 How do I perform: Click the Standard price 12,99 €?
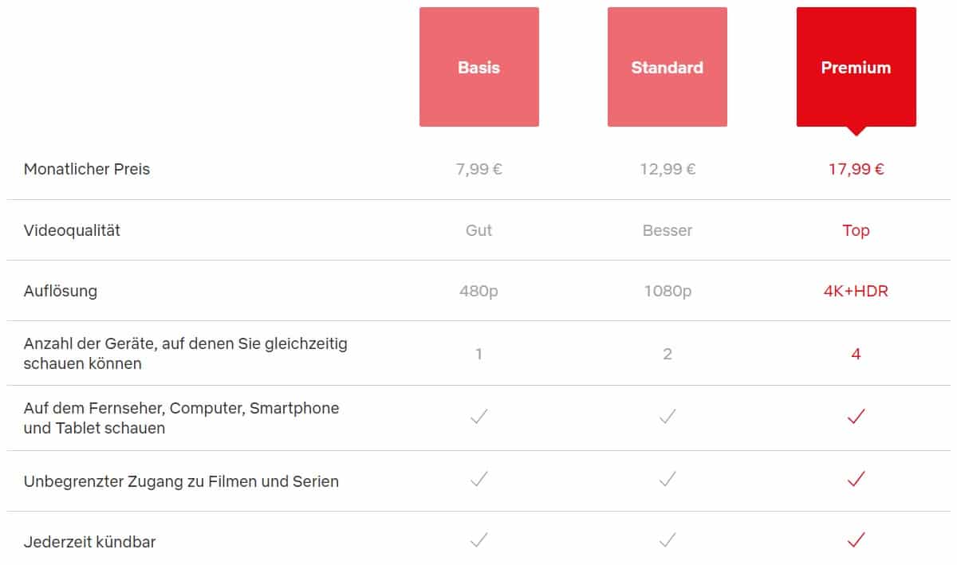pos(668,169)
